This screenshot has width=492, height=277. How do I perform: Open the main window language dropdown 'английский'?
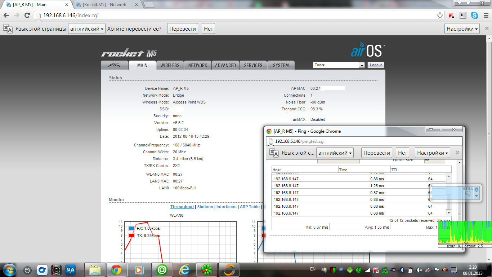click(87, 29)
